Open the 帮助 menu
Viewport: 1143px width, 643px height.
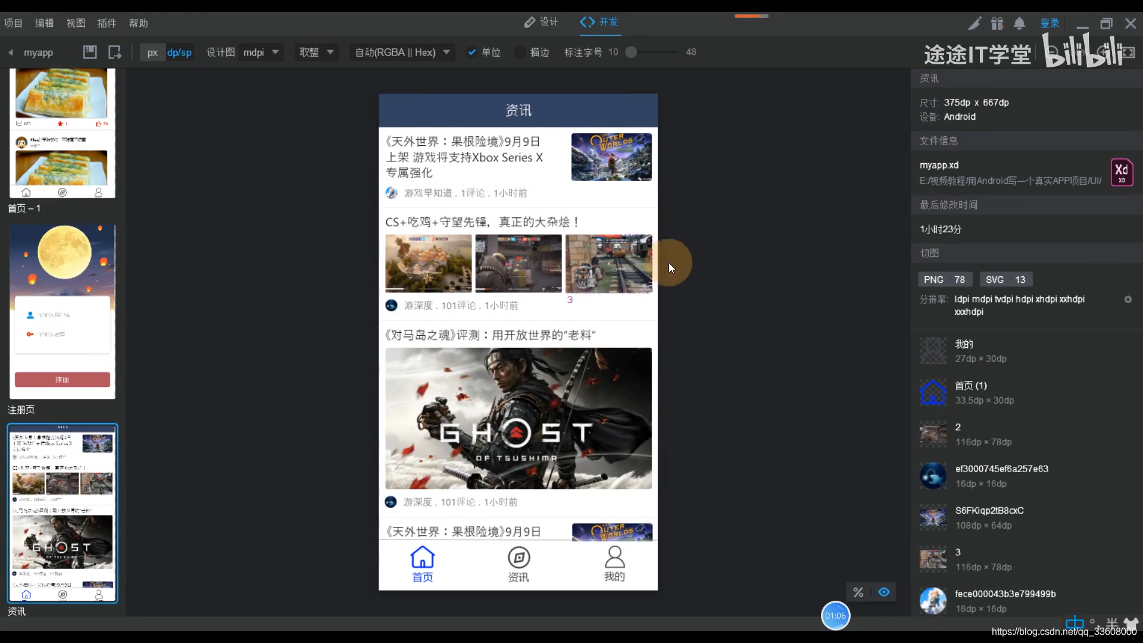point(138,23)
